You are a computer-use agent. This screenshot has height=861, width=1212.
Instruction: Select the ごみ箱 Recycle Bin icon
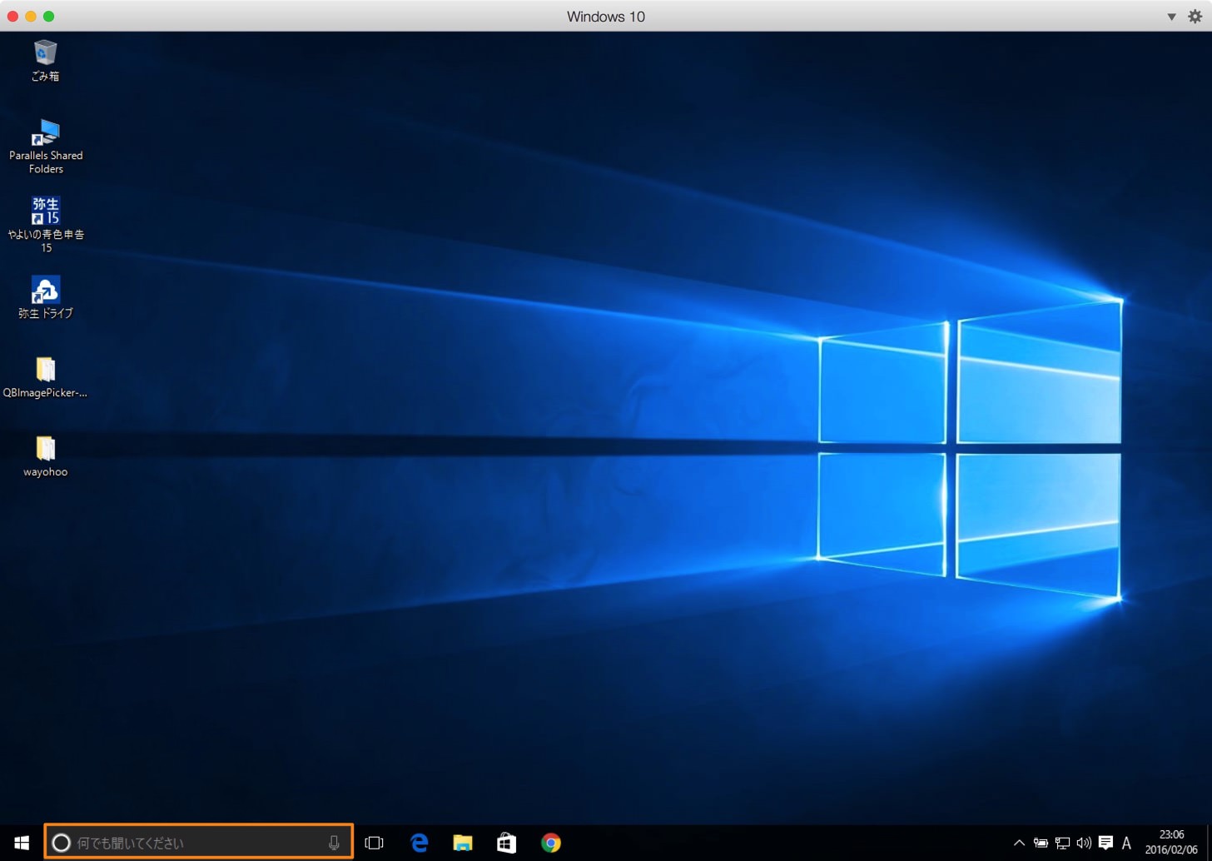coord(45,60)
